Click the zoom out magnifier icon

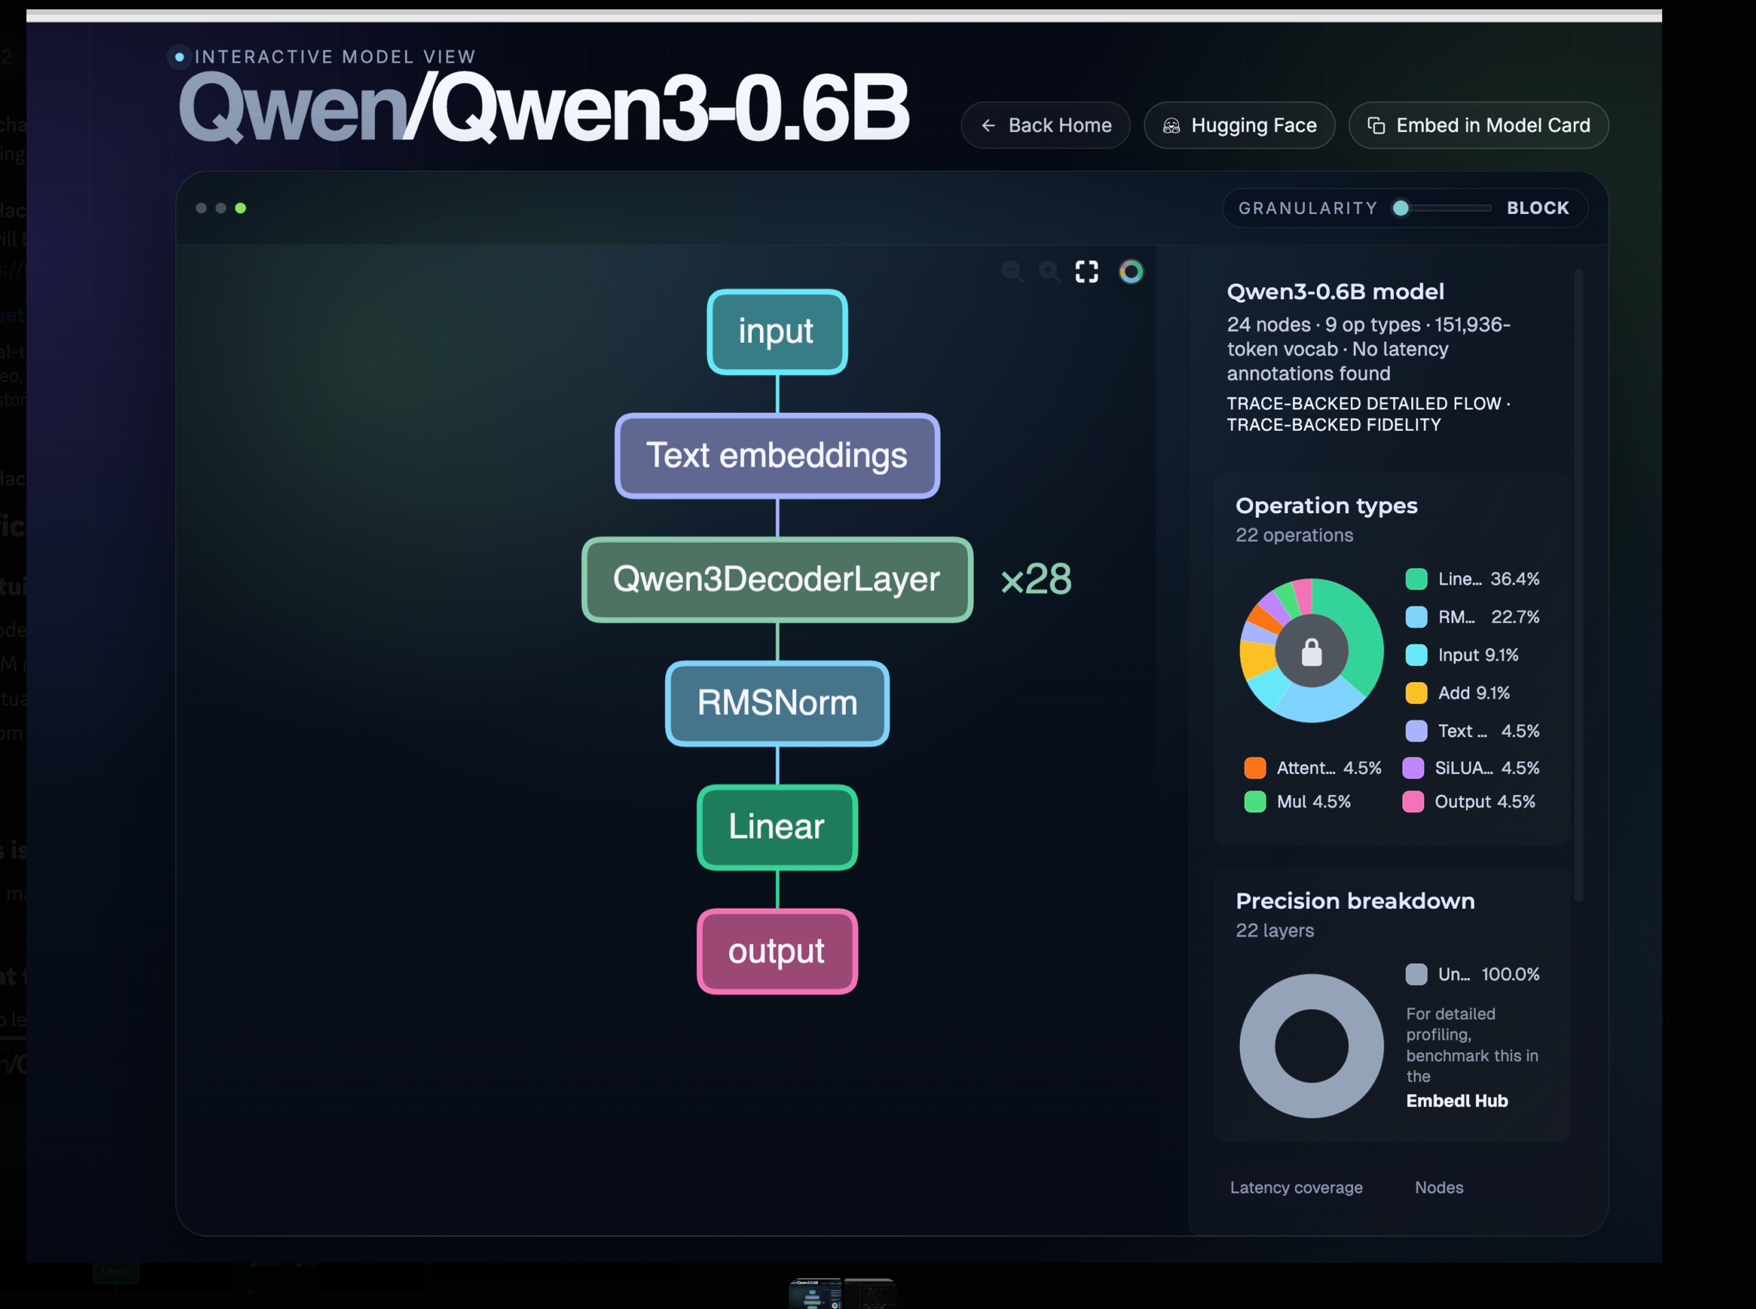(x=1012, y=272)
